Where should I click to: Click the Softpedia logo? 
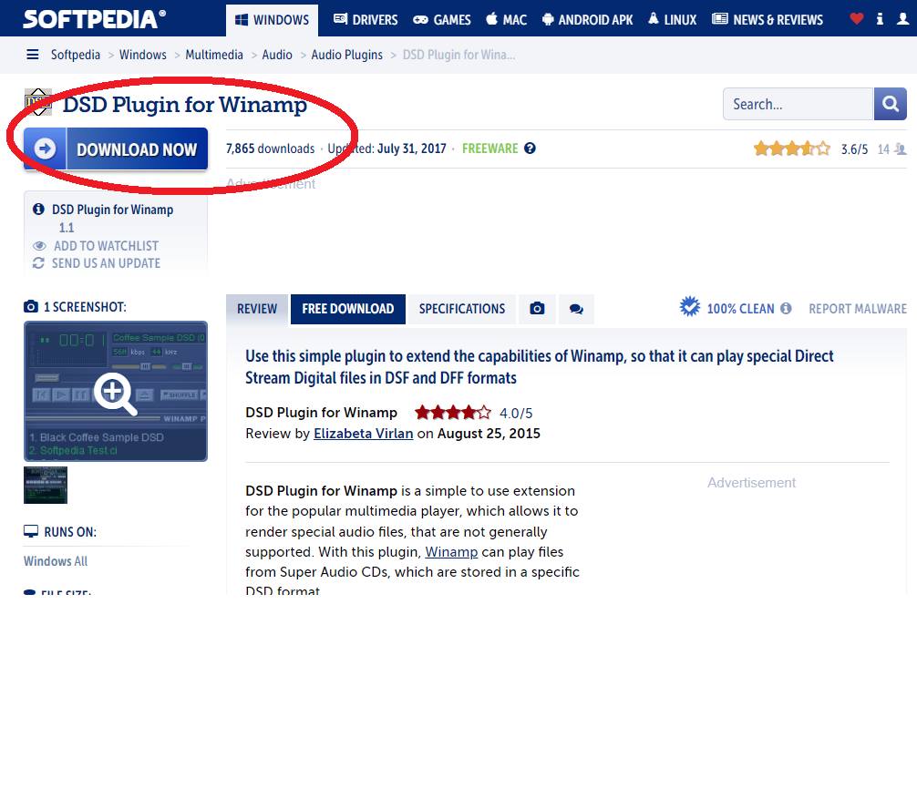pyautogui.click(x=94, y=19)
